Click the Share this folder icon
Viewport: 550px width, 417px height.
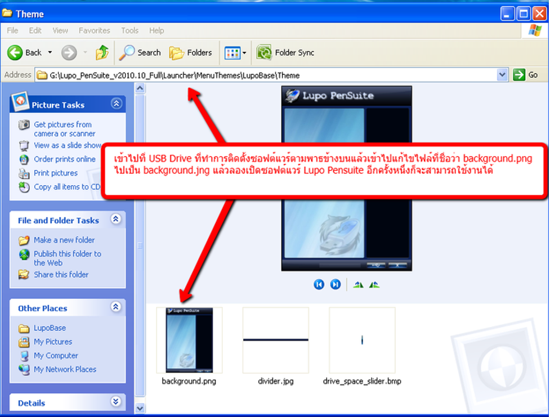click(24, 275)
